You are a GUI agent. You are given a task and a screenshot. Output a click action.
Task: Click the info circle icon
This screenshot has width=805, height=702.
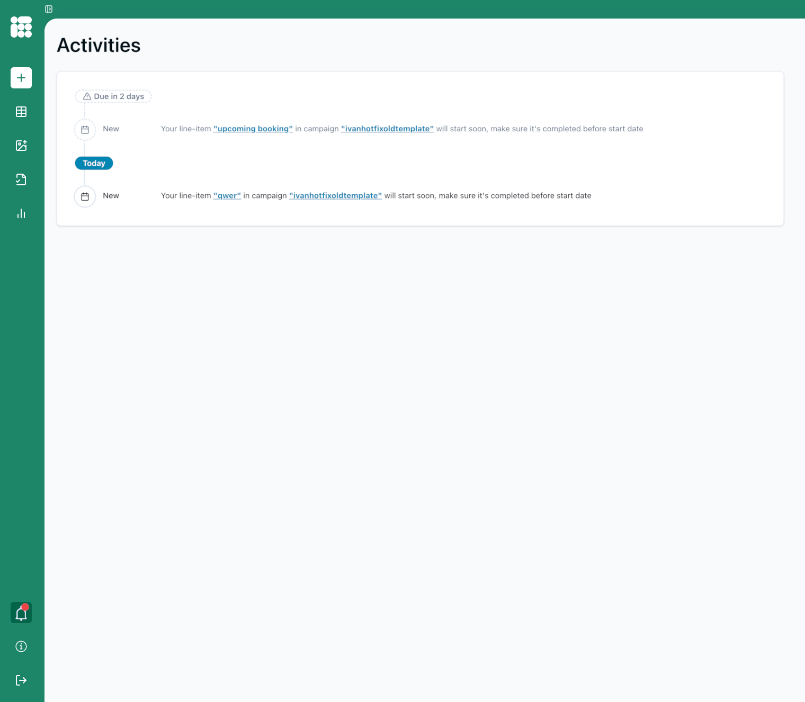coord(21,646)
